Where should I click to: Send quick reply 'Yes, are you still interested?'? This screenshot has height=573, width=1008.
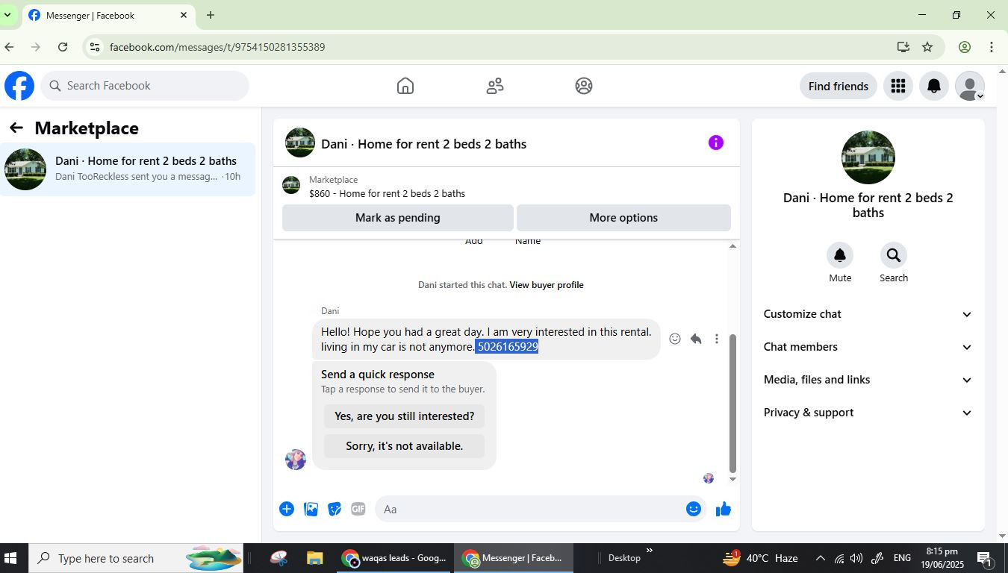point(405,416)
